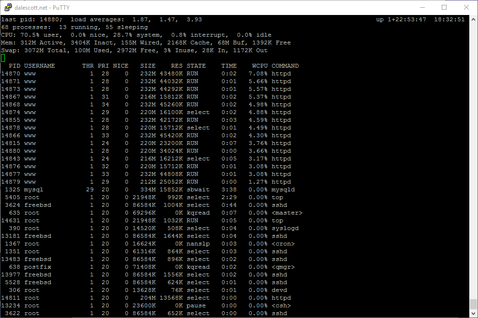Click the 'sbwait' state value
Image resolution: width=478 pixels, height=318 pixels.
pos(198,189)
